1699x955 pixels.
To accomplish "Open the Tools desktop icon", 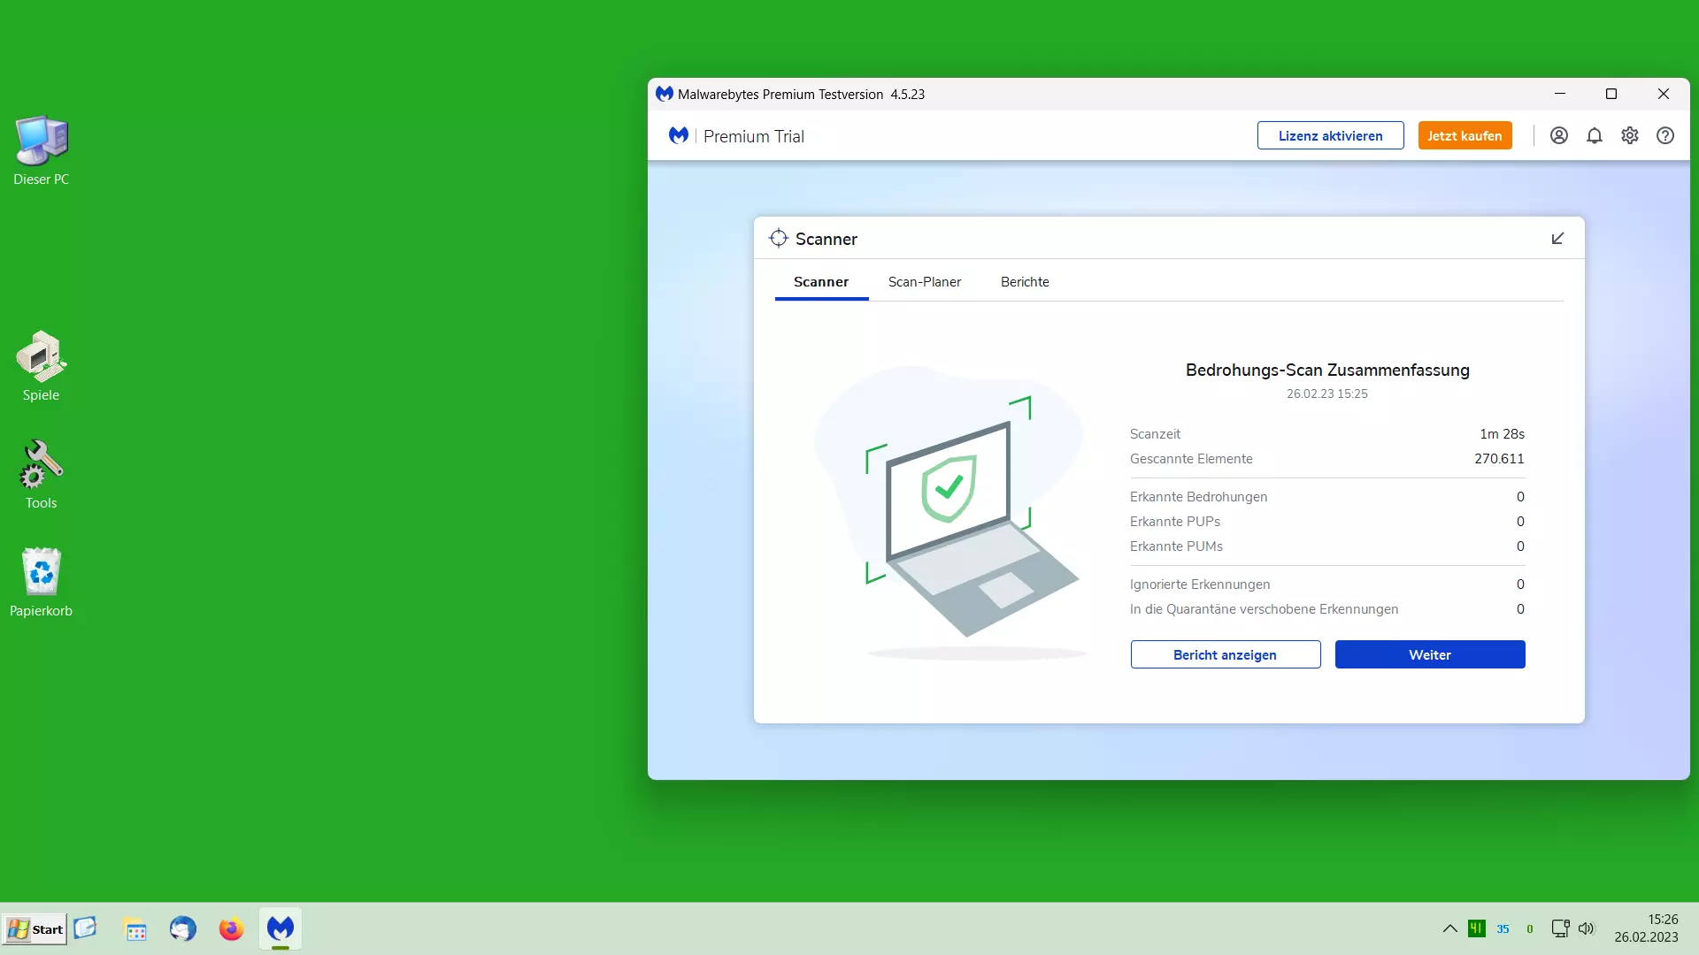I will [41, 475].
